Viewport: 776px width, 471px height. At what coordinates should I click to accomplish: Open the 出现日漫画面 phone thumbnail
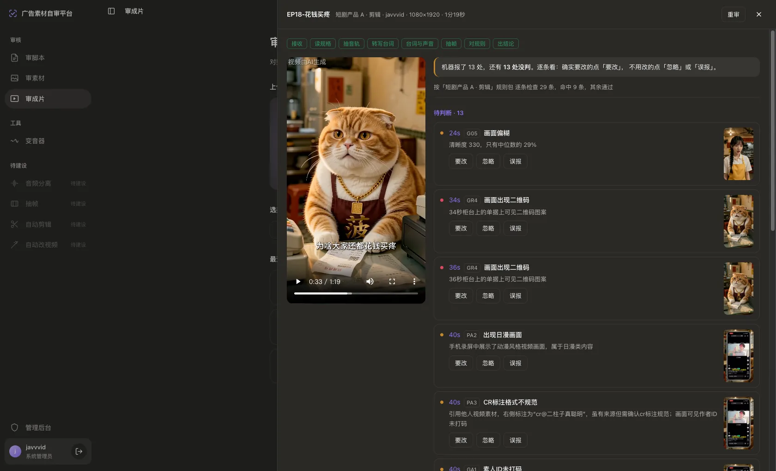[x=739, y=356]
